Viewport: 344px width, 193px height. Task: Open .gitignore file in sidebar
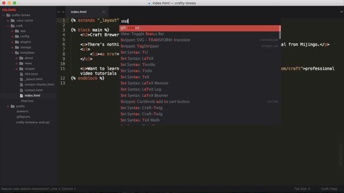coord(23,117)
